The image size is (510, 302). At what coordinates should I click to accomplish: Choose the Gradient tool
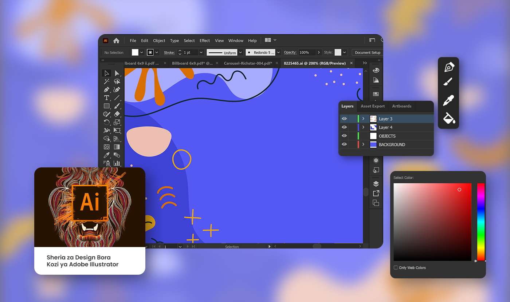(x=117, y=147)
